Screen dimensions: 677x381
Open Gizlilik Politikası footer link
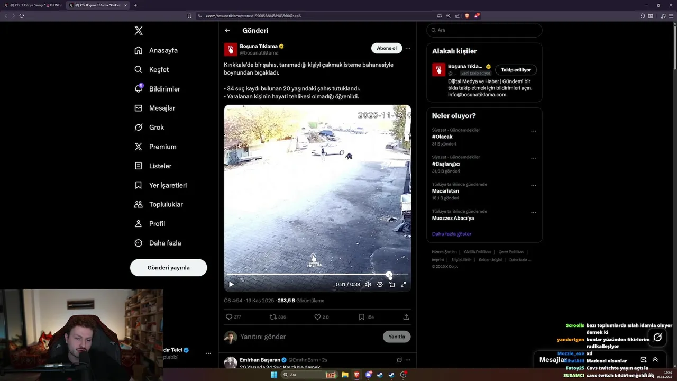[478, 252]
